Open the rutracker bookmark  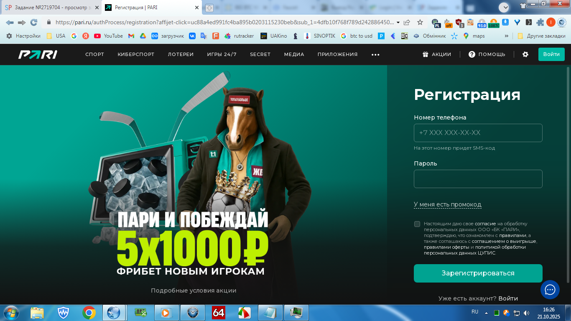pos(239,36)
